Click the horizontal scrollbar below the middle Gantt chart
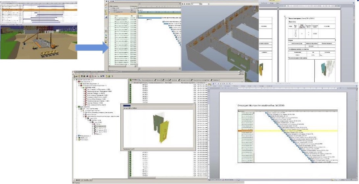 pos(159,68)
